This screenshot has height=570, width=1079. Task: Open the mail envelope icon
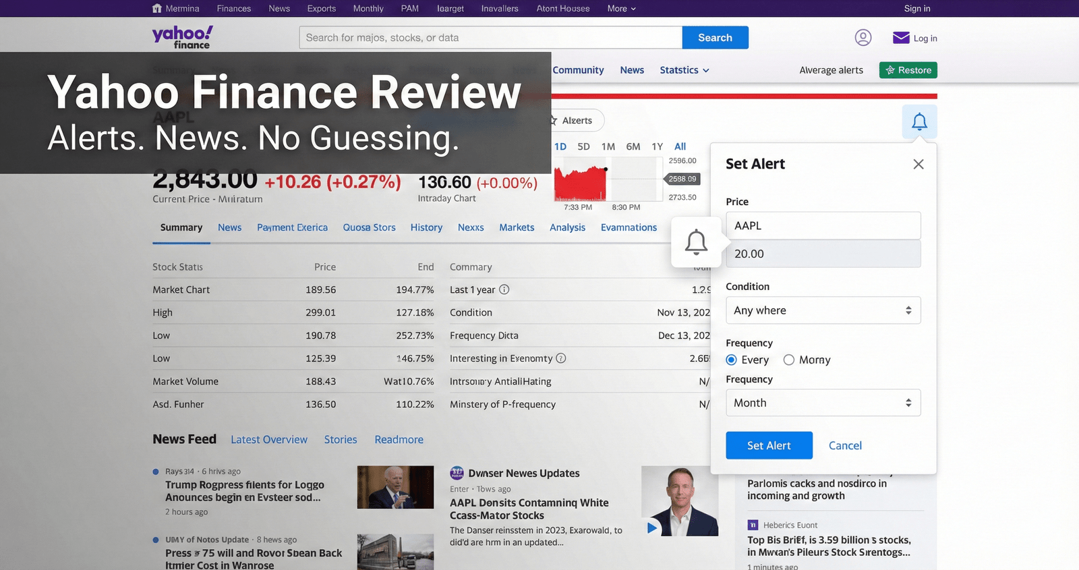coord(901,38)
